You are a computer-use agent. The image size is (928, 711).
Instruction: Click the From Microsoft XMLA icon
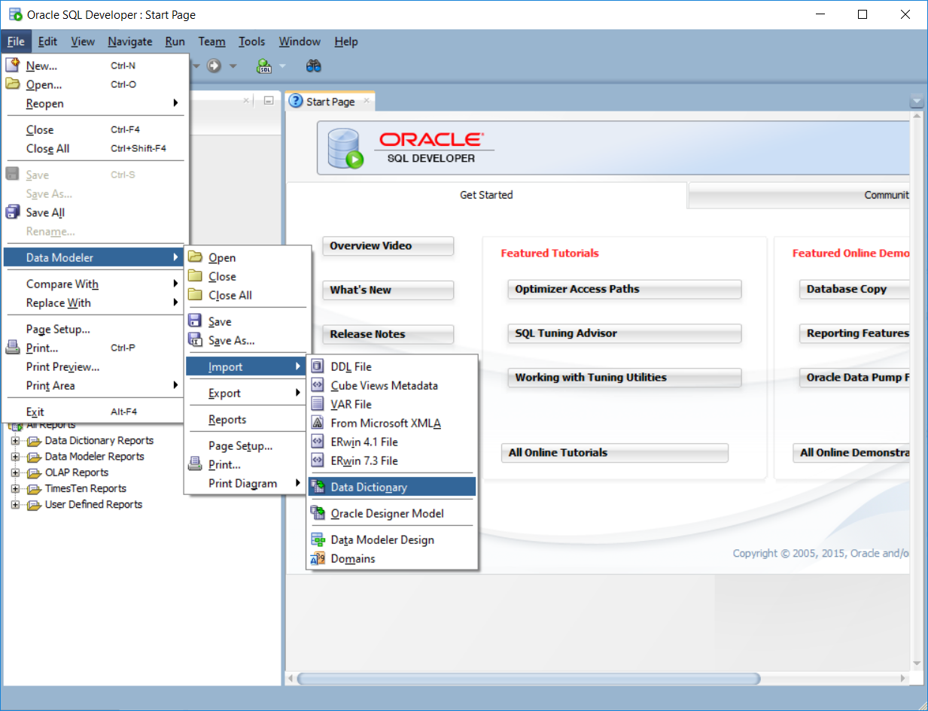(x=317, y=423)
